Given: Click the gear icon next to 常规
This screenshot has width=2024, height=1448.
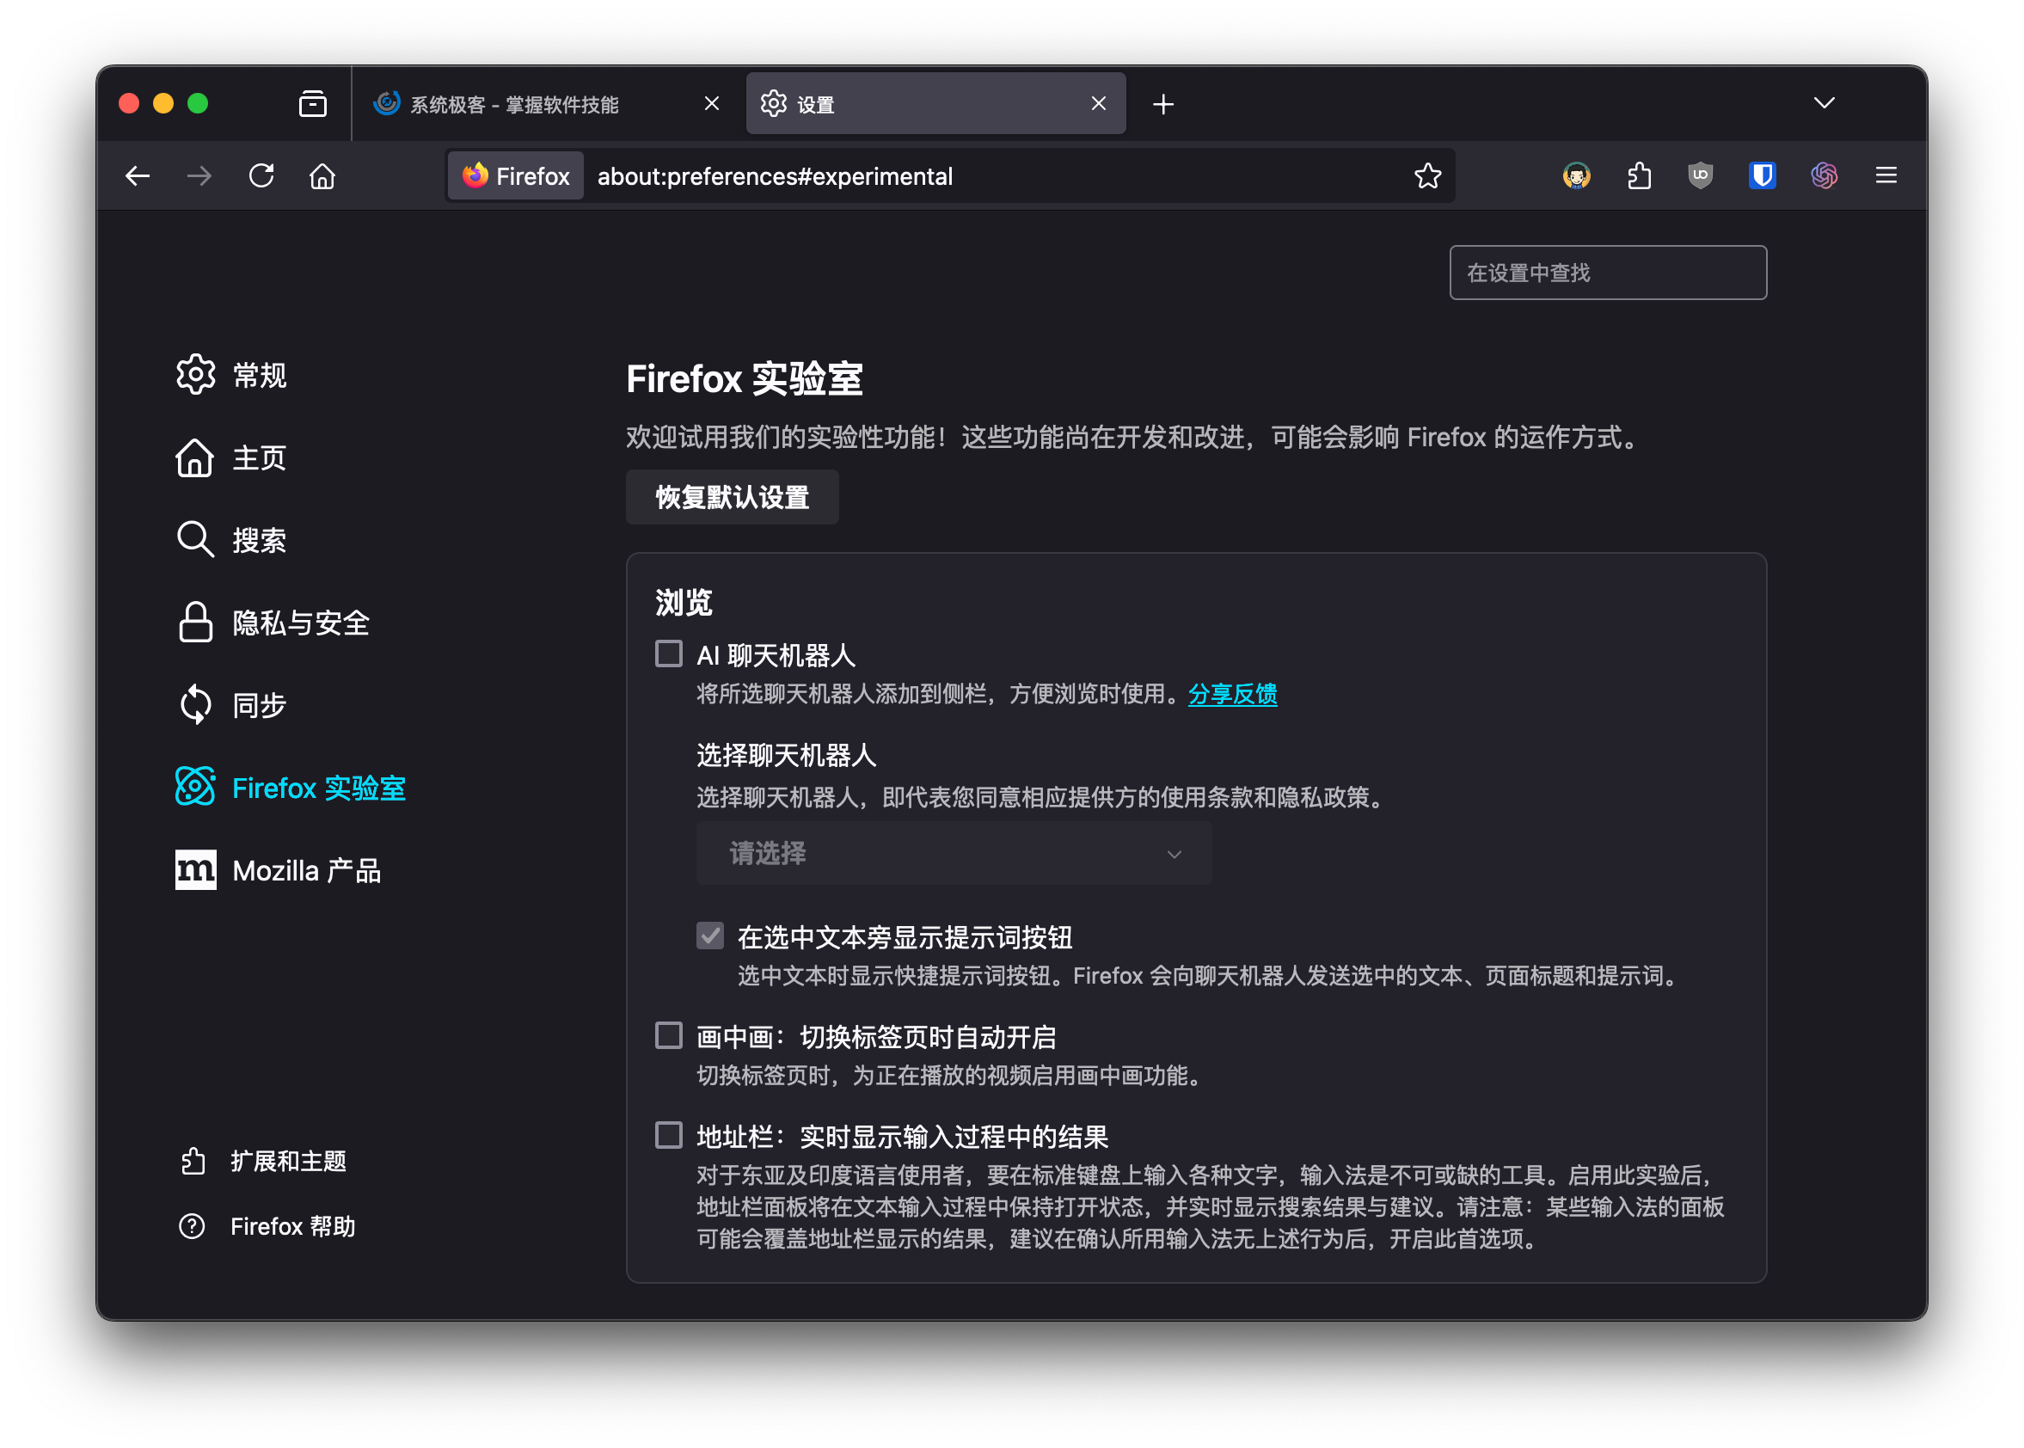Looking at the screenshot, I should 195,375.
